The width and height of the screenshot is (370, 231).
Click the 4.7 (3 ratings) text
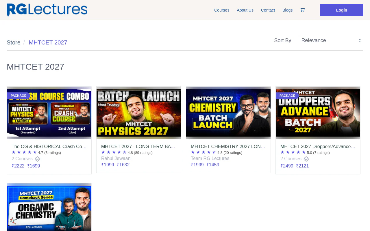pyautogui.click(x=49, y=153)
